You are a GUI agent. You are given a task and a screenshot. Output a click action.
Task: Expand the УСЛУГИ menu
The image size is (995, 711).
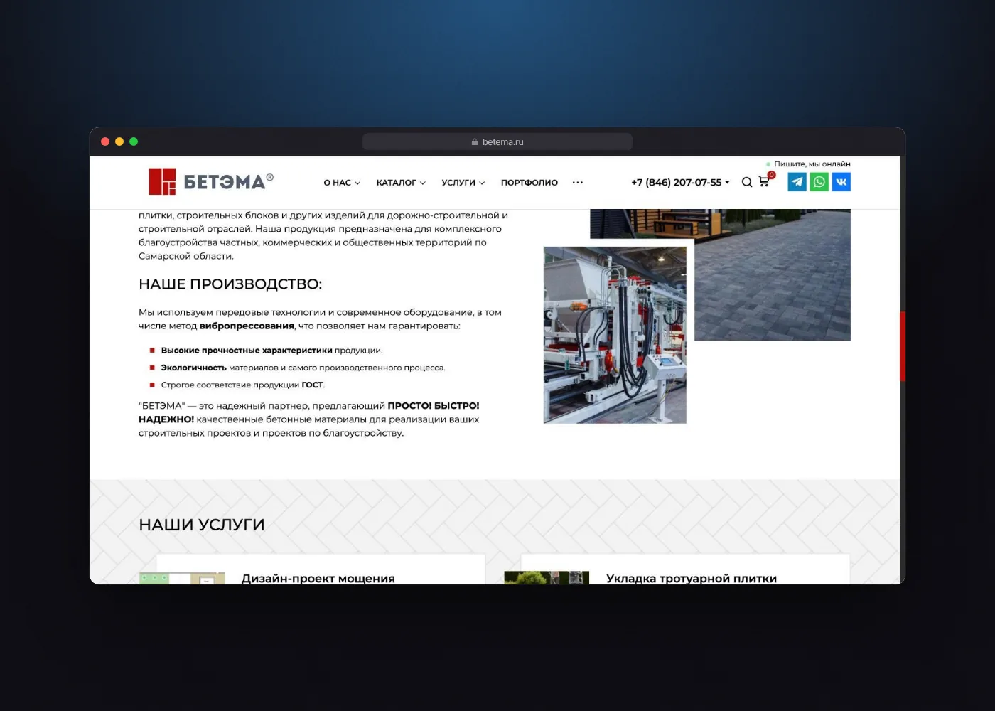pos(463,183)
